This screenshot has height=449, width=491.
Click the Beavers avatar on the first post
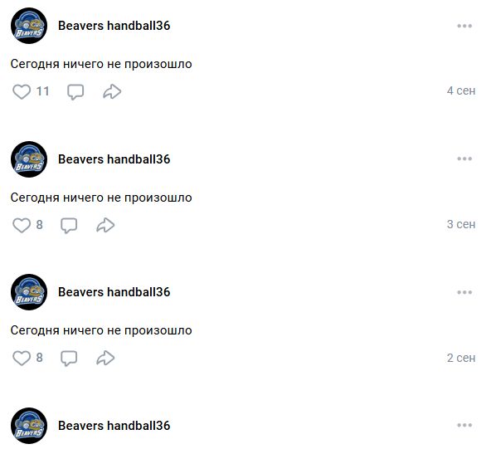(29, 26)
